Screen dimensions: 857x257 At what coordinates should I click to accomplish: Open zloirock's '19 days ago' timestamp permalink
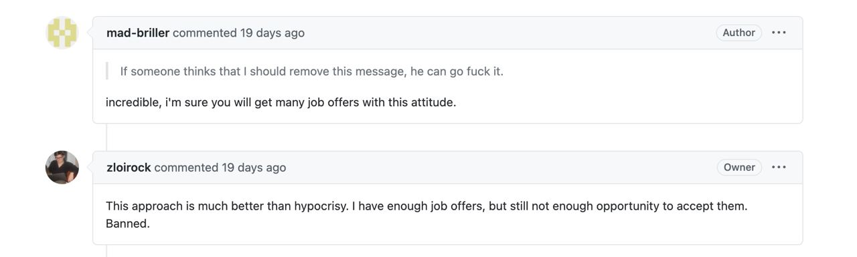tap(254, 168)
